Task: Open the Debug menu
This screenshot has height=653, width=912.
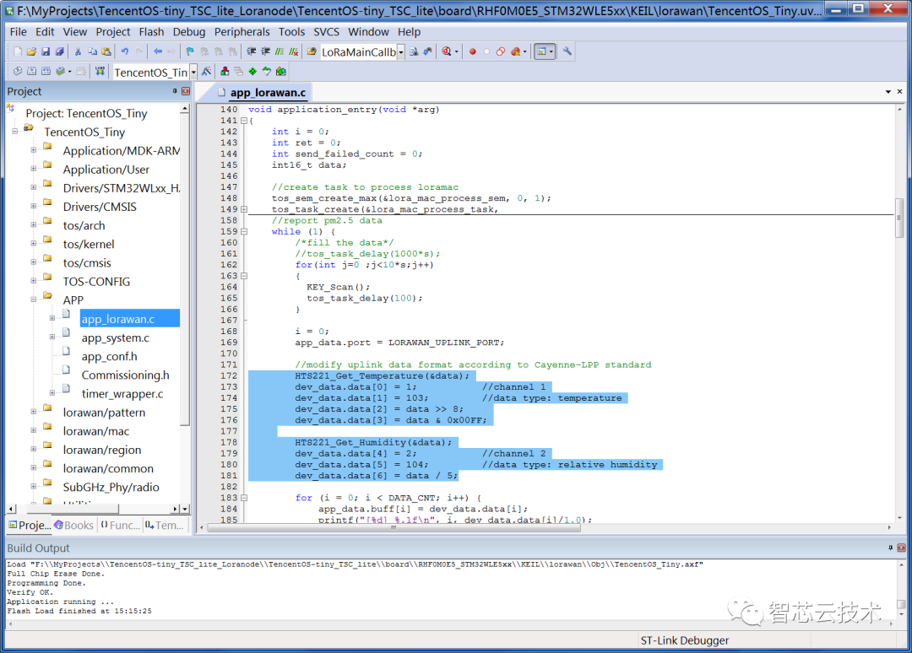Action: coord(189,32)
